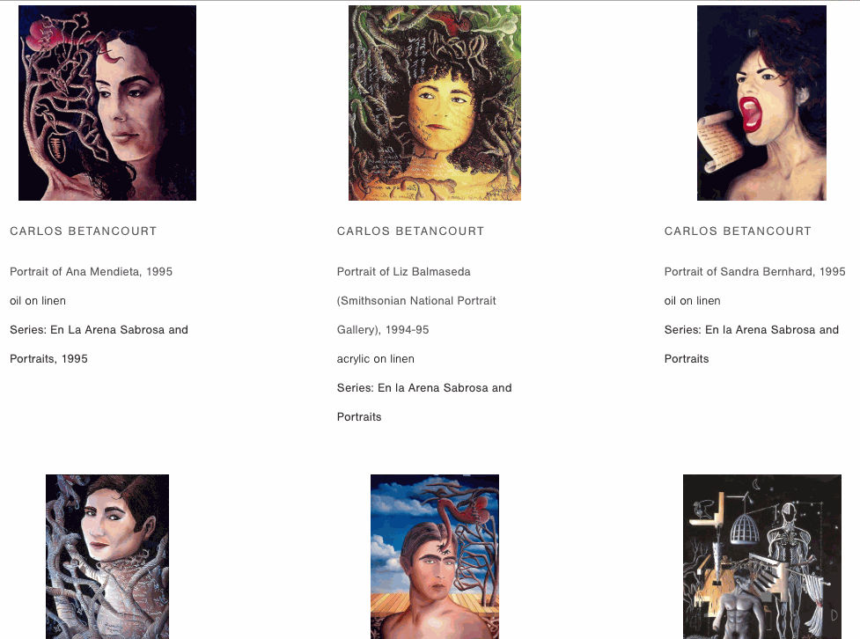Open the Sandra Bernhard portrait thumbnail
Viewport: 860px width, 639px height.
[761, 103]
